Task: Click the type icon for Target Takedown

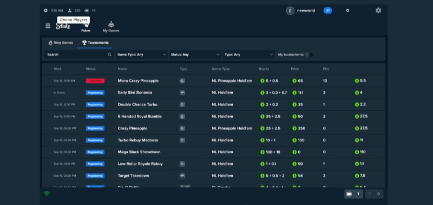Action: [182, 175]
